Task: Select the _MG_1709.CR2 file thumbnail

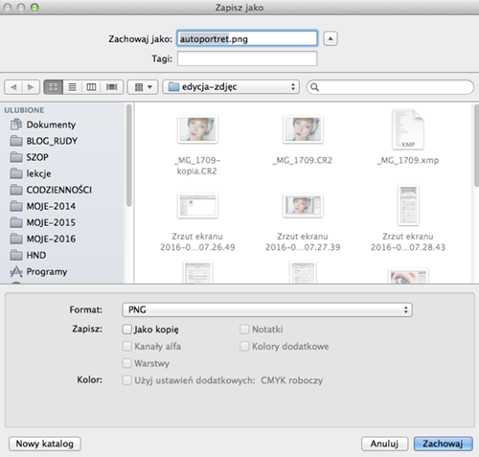Action: tap(303, 129)
